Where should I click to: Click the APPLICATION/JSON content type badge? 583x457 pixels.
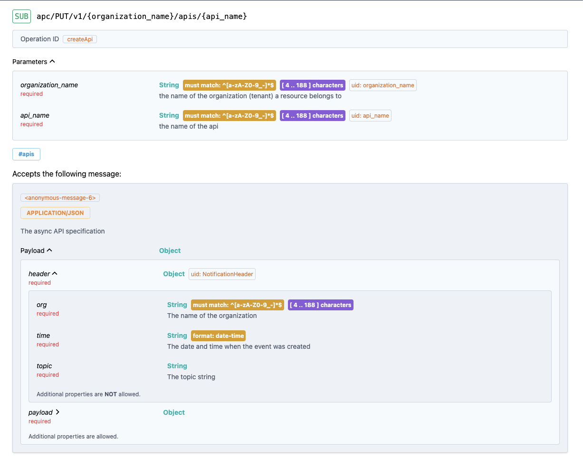55,213
